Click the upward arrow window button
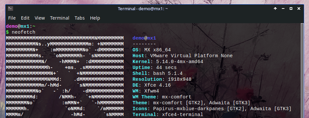The height and width of the screenshot is (118, 309). [x=275, y=8]
